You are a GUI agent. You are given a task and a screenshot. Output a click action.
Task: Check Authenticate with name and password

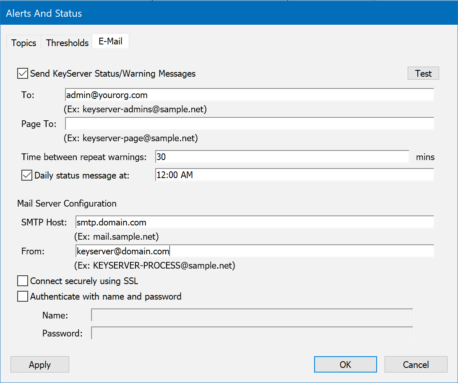click(23, 297)
